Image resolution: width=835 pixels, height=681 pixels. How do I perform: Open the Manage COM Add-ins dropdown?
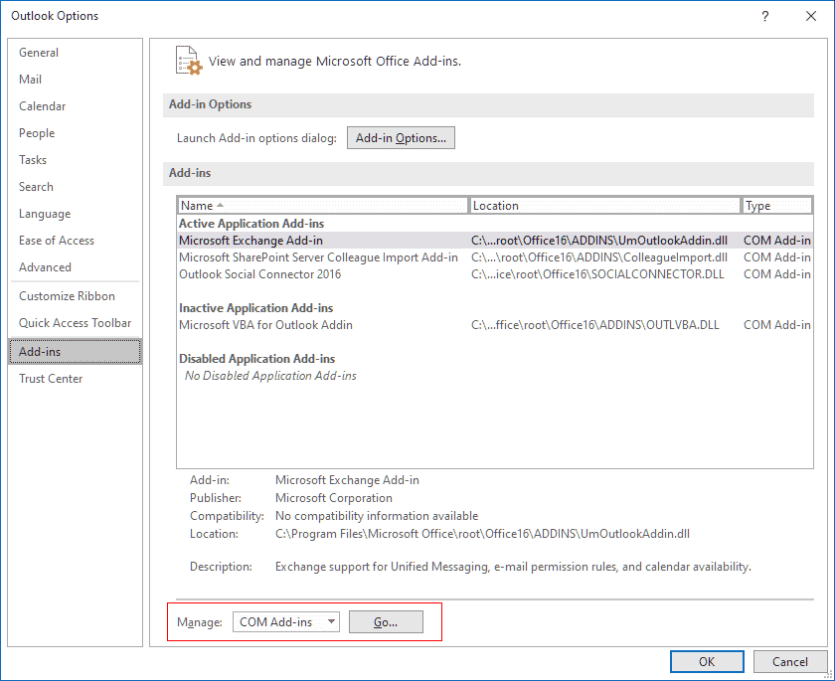pyautogui.click(x=286, y=622)
